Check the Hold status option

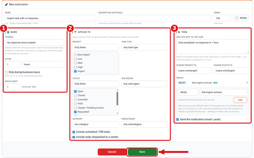pos(75,104)
